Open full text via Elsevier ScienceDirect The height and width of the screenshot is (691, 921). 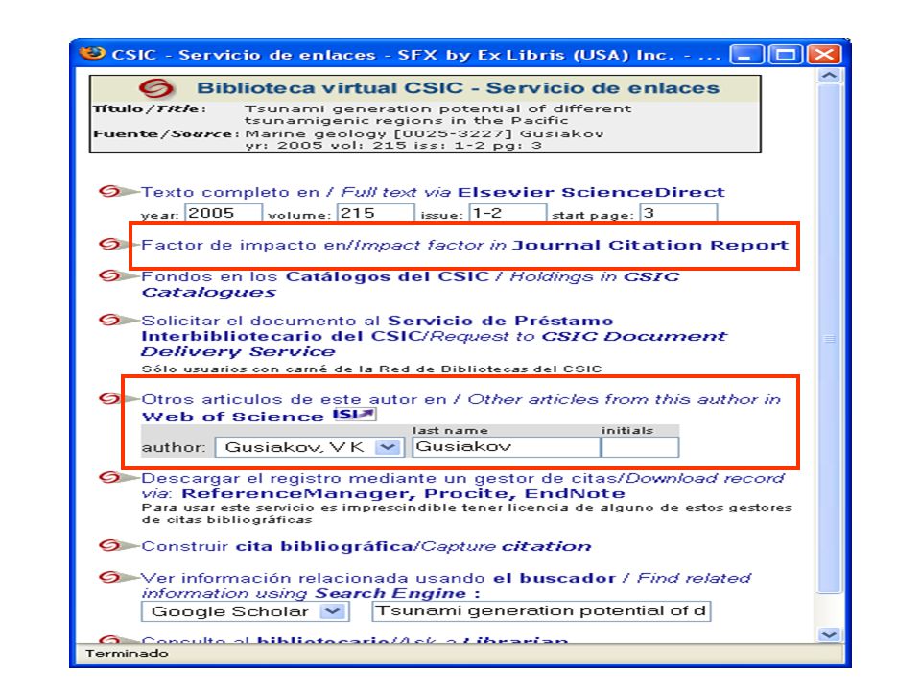click(x=433, y=193)
